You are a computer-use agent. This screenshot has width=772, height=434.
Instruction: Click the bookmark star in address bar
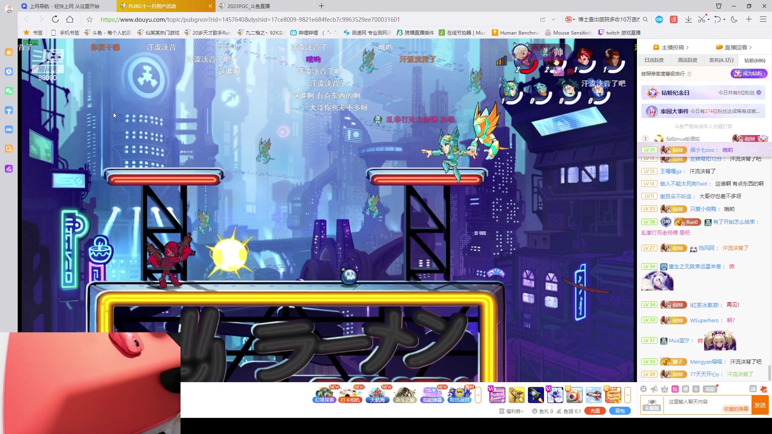click(90, 19)
